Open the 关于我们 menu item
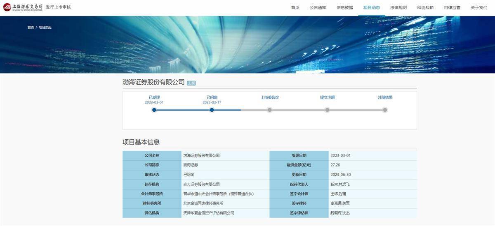 point(479,7)
